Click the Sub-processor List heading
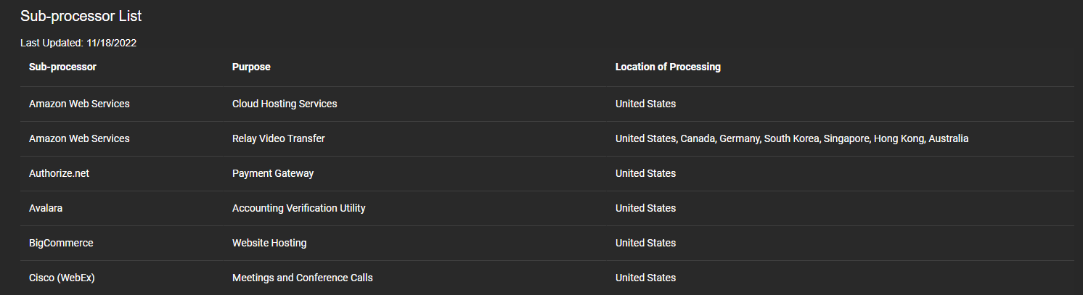This screenshot has height=295, width=1083. 81,16
